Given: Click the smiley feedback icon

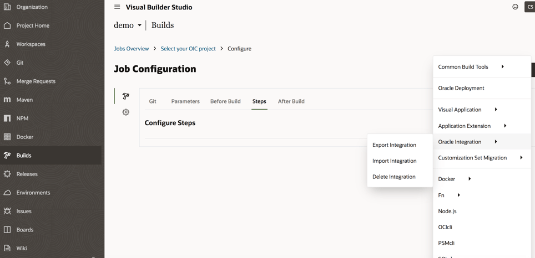Looking at the screenshot, I should pos(515,7).
